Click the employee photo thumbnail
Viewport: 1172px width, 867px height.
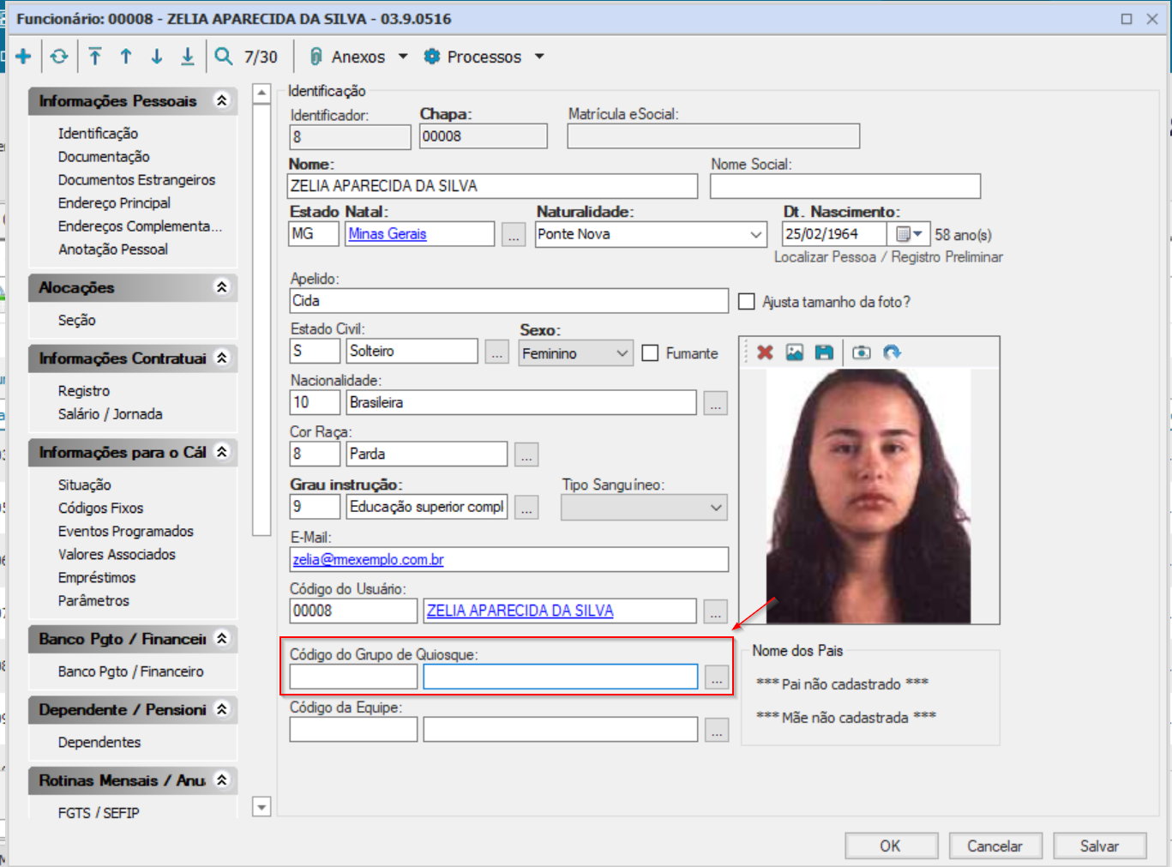tap(868, 496)
